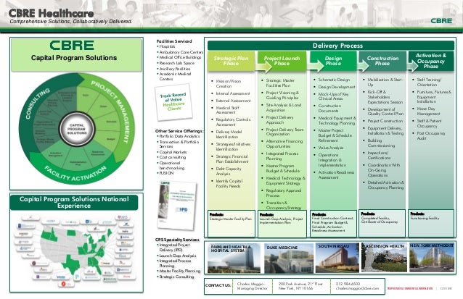Image resolution: width=463 pixels, height=299 pixels.
Task: Open the Track Record of Value card
Action: pyautogui.click(x=173, y=102)
